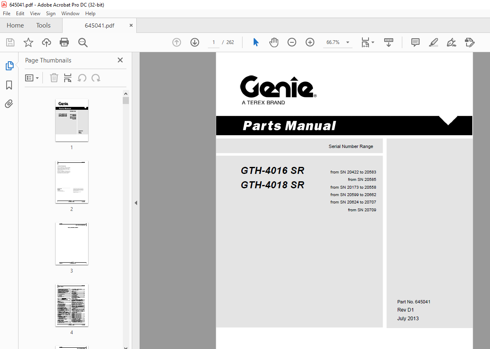Select the page 2 thumbnail
The image size is (490, 349).
(72, 182)
